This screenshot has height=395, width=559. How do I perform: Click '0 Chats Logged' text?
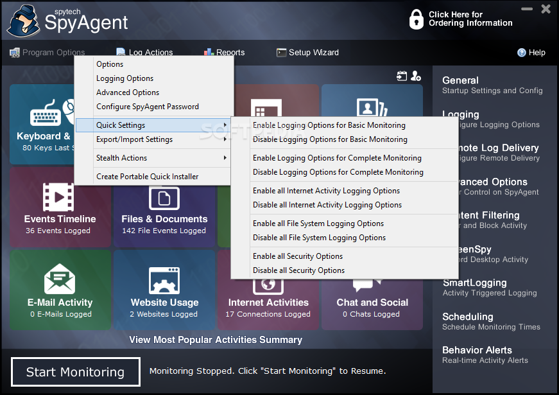coord(371,314)
